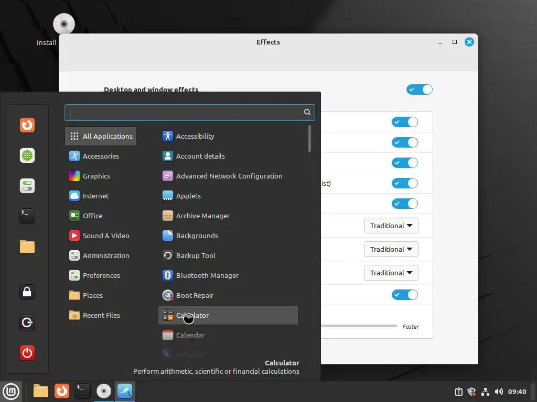Open third Traditional dropdown
The image size is (537, 402).
pyautogui.click(x=391, y=273)
